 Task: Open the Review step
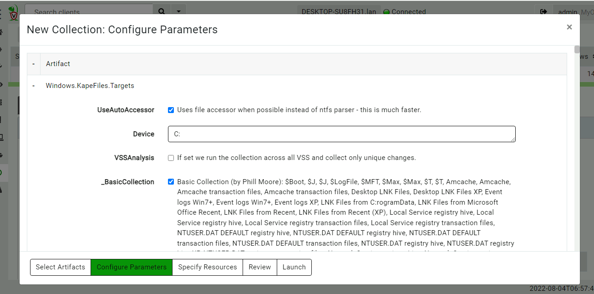click(x=260, y=267)
